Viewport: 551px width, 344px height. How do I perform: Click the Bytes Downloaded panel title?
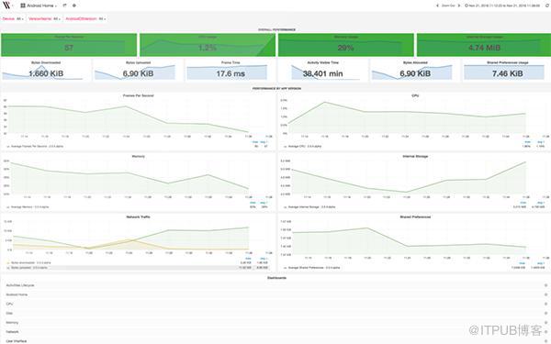[46, 62]
